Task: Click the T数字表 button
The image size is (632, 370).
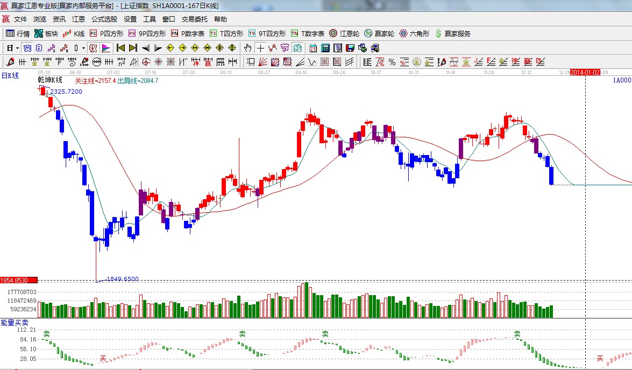Action: (308, 33)
